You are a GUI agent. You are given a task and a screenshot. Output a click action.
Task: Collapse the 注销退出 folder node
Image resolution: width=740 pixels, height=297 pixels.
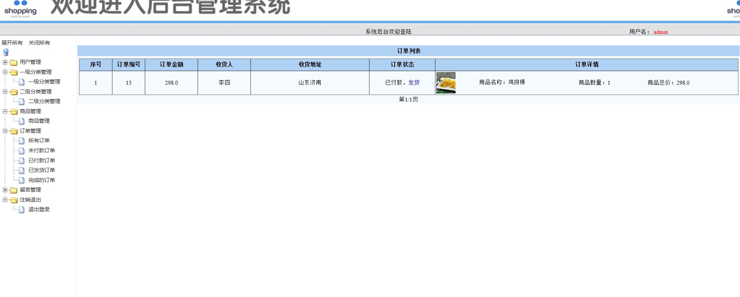coord(5,200)
